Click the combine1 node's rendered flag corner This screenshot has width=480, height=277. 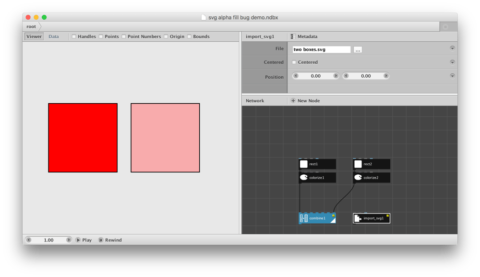point(333,220)
